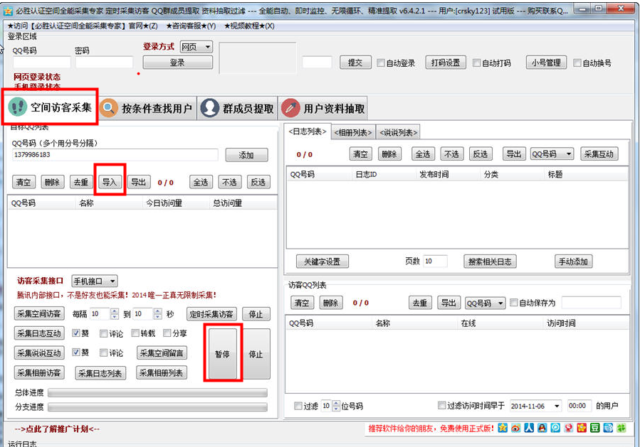
Task: Click the app icon in the title bar
Action: (x=8, y=11)
